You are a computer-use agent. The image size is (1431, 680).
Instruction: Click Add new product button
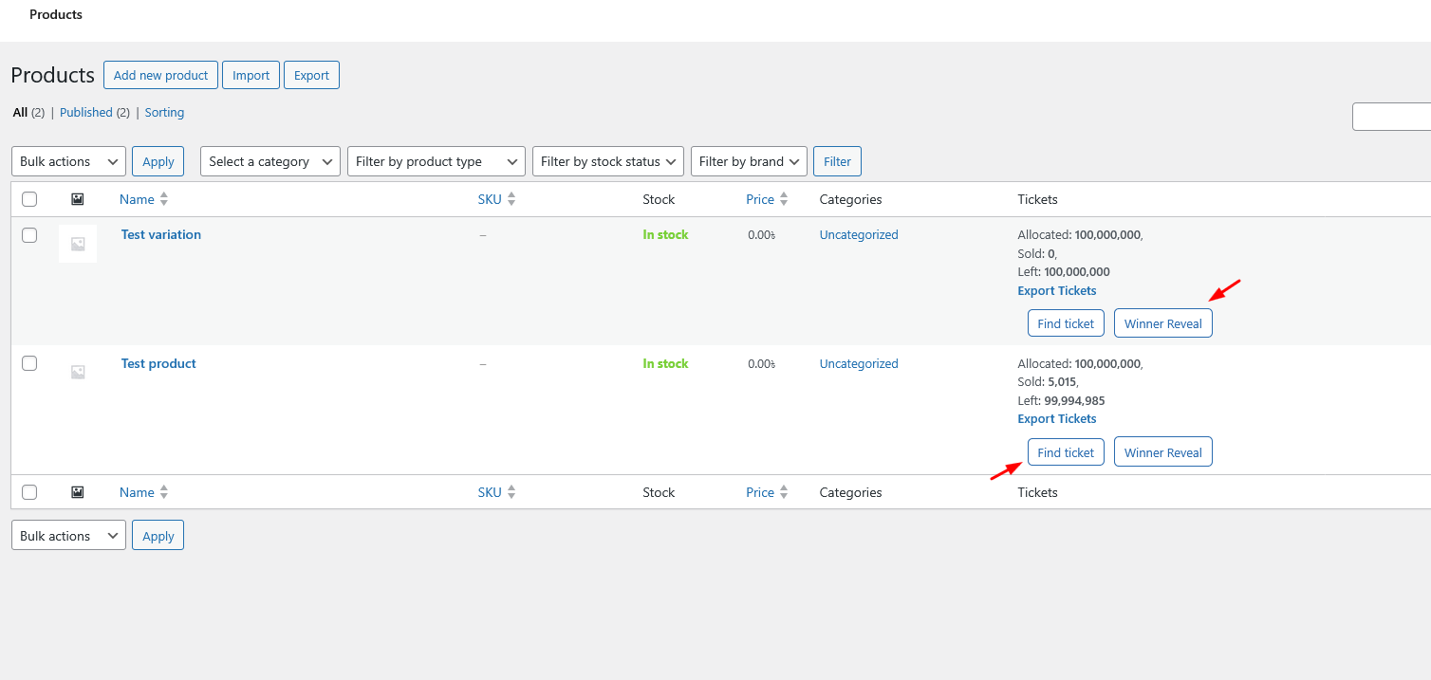click(161, 75)
